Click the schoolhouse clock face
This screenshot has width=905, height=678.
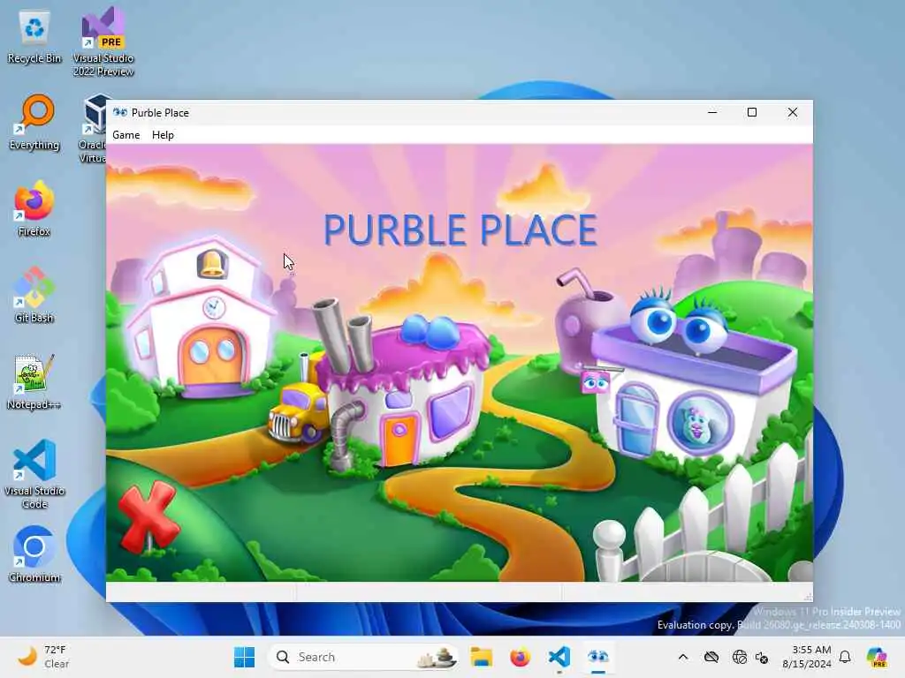click(x=214, y=306)
